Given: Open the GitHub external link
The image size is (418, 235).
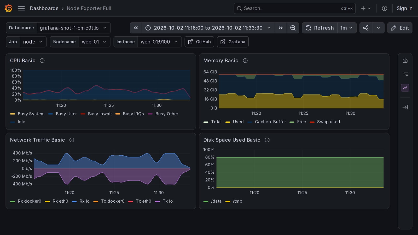Looking at the screenshot, I should tap(200, 42).
